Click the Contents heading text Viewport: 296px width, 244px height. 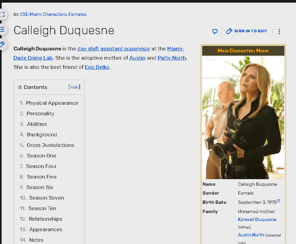coord(36,87)
